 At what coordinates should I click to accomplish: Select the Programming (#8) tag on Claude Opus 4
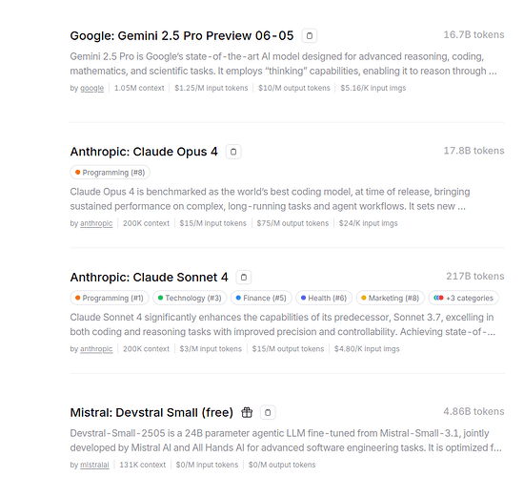pyautogui.click(x=110, y=173)
